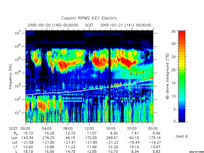Screen dimensions: 204x153
Task: Click the "Orbit 8" label
Action: click(182, 136)
